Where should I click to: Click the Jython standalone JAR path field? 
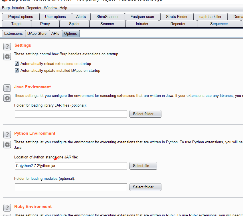71,166
